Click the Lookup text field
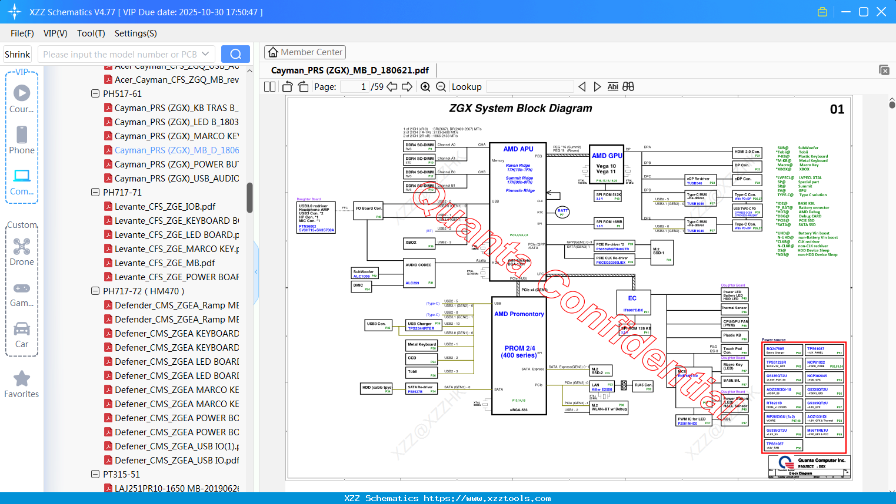Screen dimensions: 896x504 click(529, 87)
